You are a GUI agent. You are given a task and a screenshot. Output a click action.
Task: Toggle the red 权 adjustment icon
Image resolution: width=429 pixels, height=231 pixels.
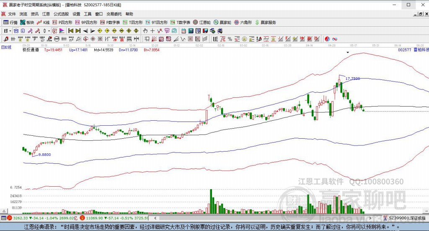[x=54, y=31]
